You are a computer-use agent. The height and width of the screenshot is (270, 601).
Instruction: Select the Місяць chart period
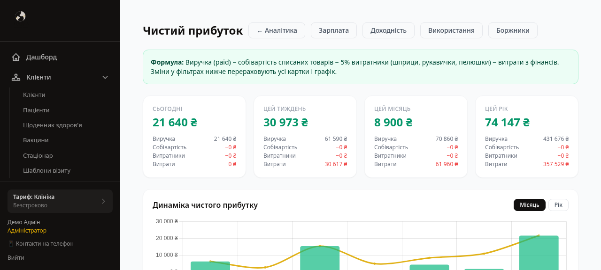530,205
